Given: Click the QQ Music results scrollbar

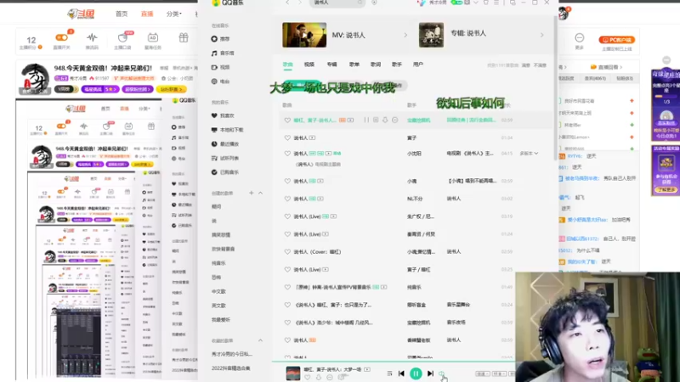Looking at the screenshot, I should coord(555,89).
